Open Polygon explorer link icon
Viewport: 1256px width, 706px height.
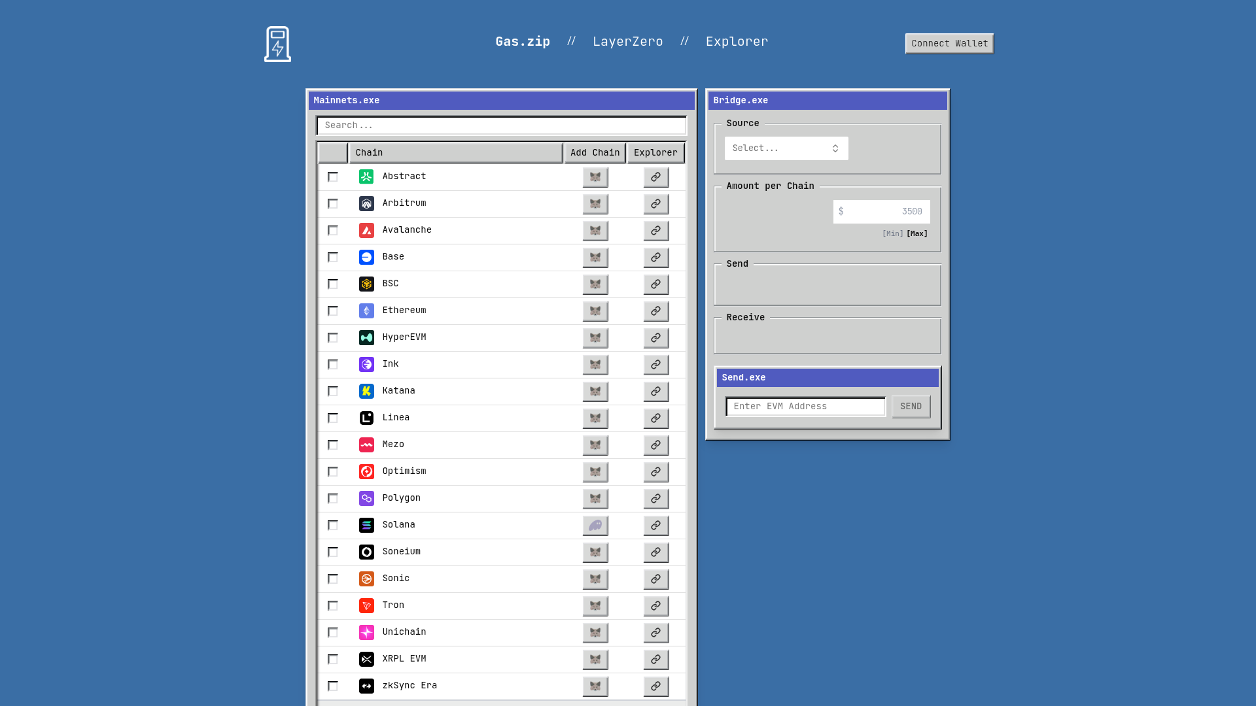pos(656,499)
